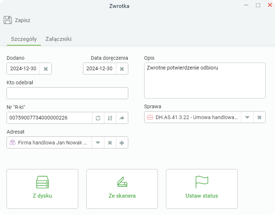The width and height of the screenshot is (275, 215).
Task: Start scanning with Ze skanera button
Action: [x=122, y=189]
